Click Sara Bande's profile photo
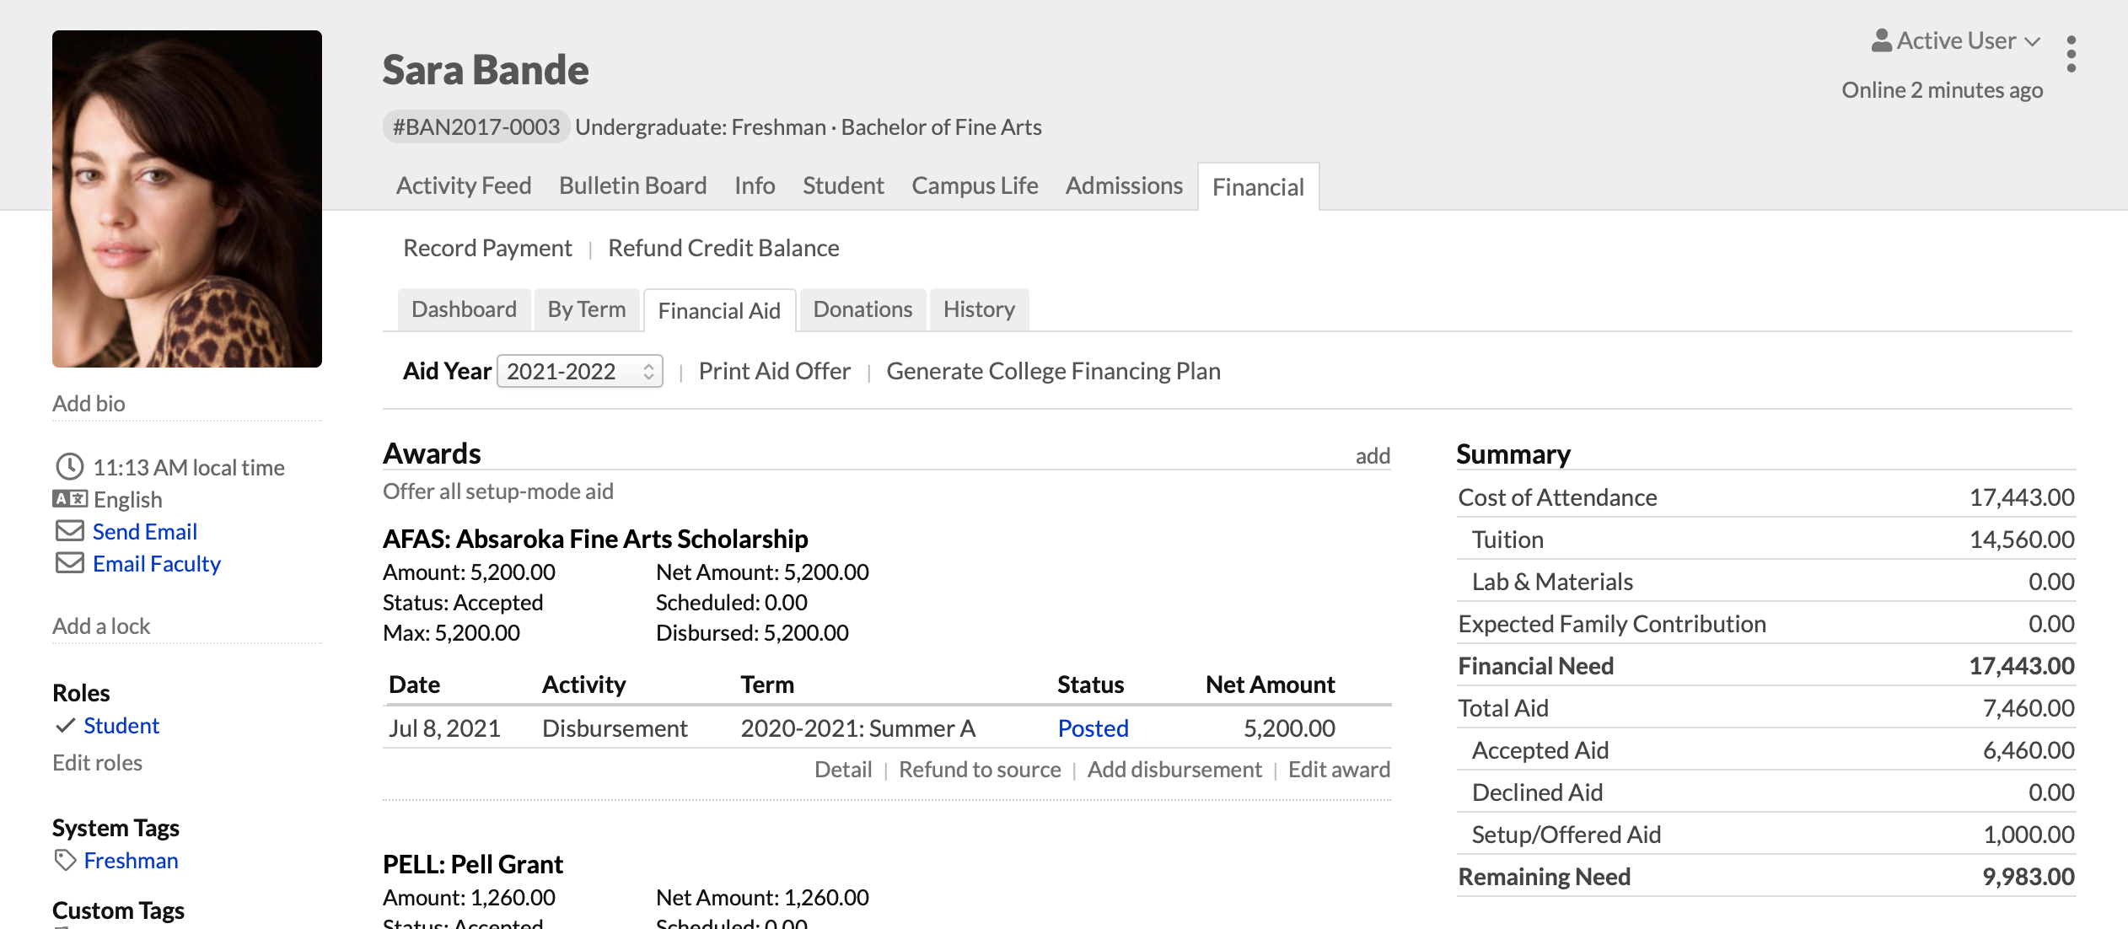Image resolution: width=2128 pixels, height=929 pixels. (x=186, y=199)
